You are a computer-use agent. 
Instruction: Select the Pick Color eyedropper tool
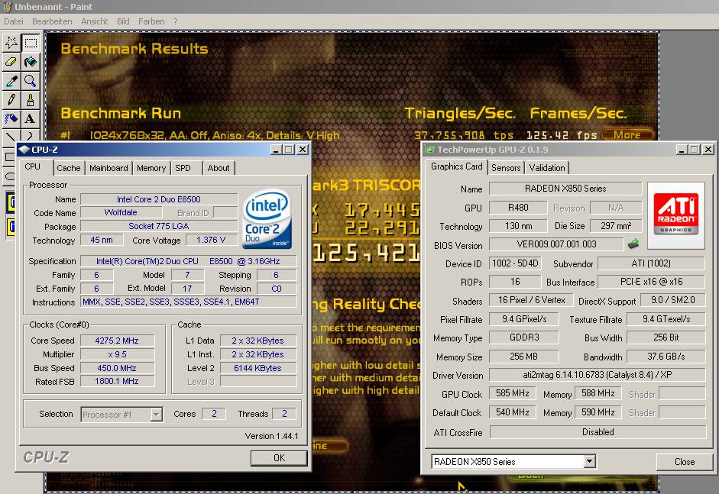(x=11, y=81)
